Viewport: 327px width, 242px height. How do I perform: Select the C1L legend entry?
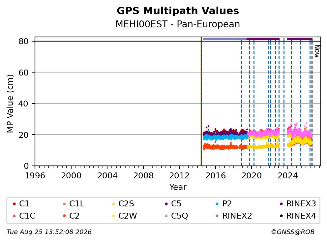74,204
